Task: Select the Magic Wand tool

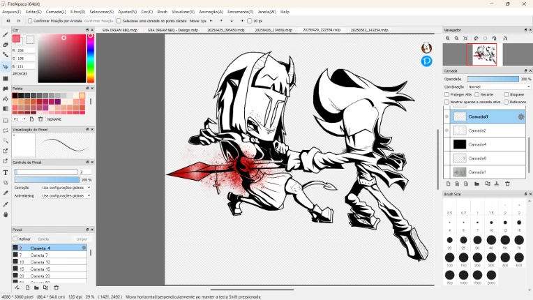Action: (x=6, y=141)
